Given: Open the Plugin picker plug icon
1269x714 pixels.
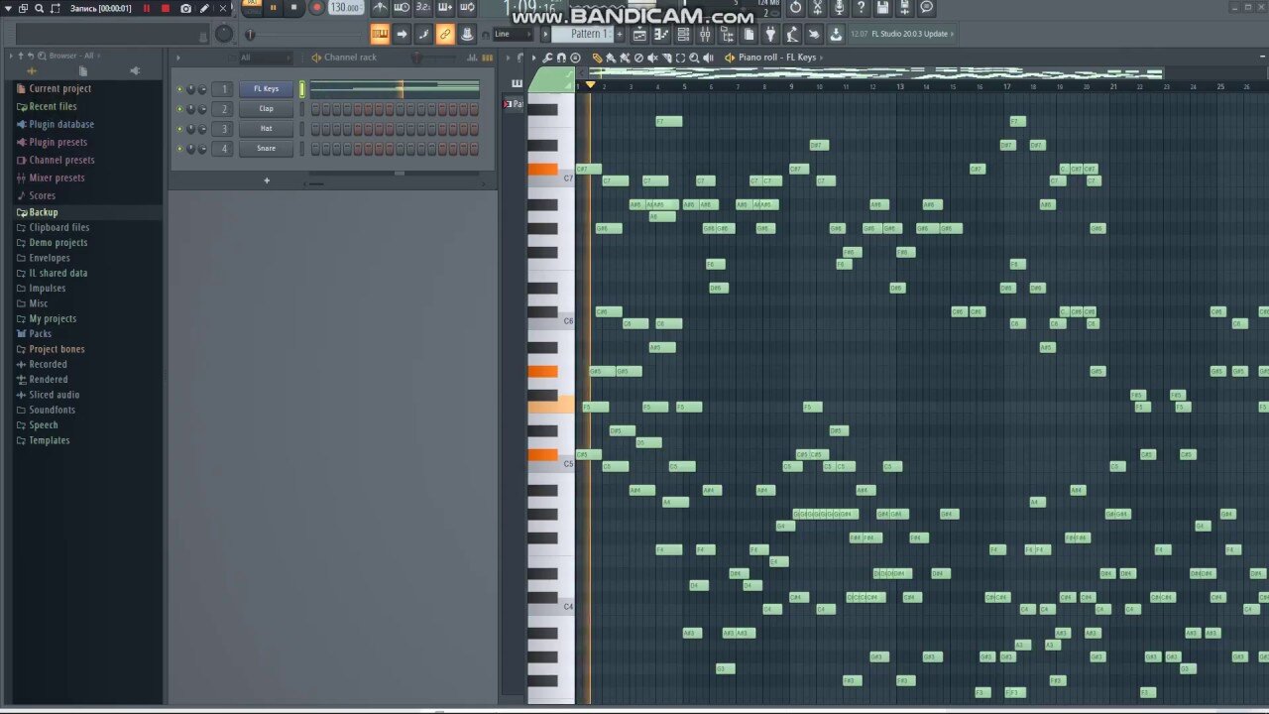Looking at the screenshot, I should click(x=770, y=34).
